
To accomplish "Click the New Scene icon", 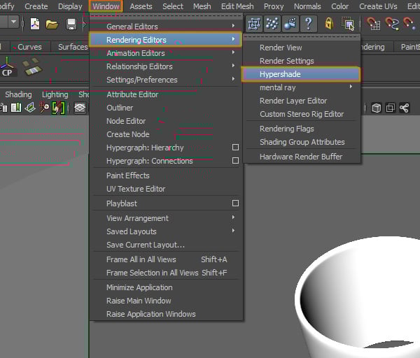I will click(35, 24).
